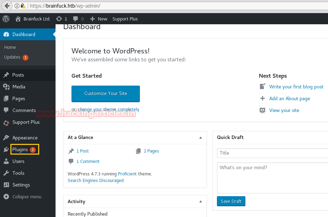328x217 pixels.
Task: Open the 1 Comment link
Action: [88, 162]
